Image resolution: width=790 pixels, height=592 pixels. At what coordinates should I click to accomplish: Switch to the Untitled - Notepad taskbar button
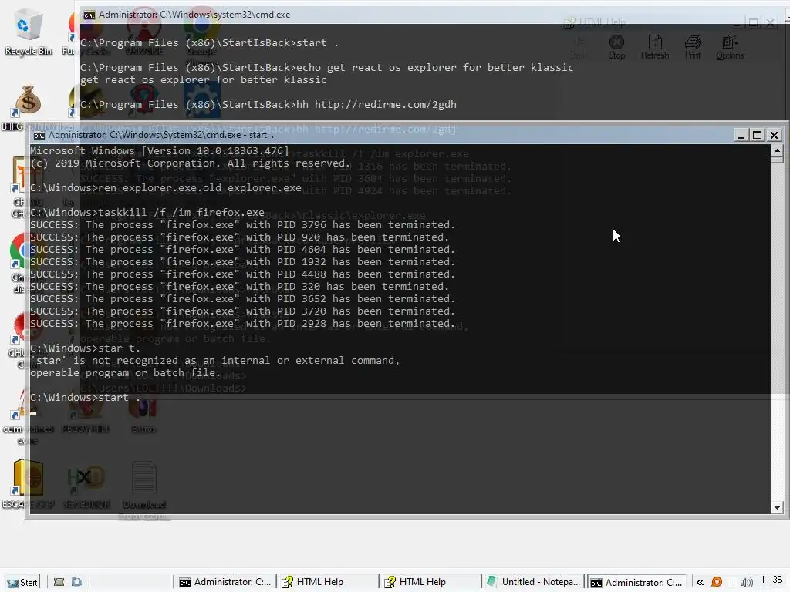(533, 582)
